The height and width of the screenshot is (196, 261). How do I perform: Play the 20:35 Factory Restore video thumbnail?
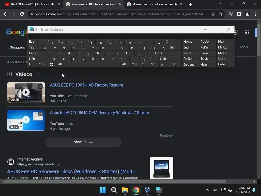[x=26, y=93]
